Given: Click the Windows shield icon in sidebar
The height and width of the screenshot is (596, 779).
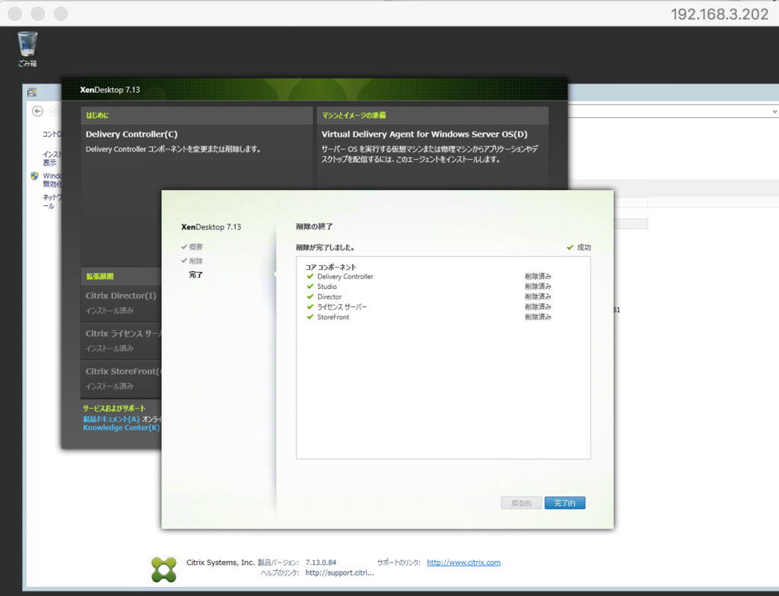Looking at the screenshot, I should tap(34, 176).
